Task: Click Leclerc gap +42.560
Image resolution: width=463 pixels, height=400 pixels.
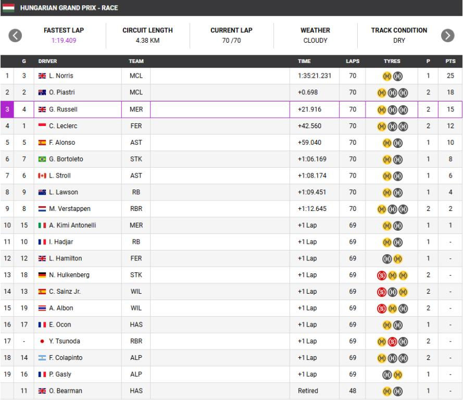Action: coord(309,126)
